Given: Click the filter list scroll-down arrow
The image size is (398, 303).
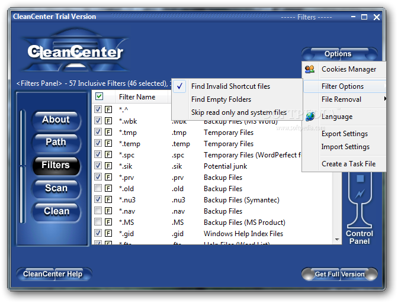Looking at the screenshot, I should 337,239.
